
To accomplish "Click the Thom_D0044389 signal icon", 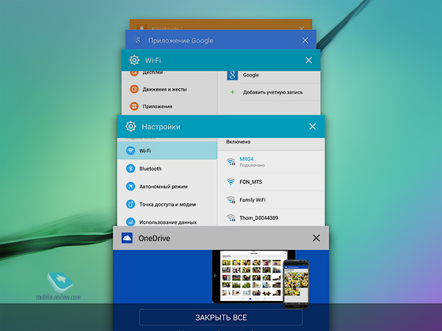I will pos(230,218).
